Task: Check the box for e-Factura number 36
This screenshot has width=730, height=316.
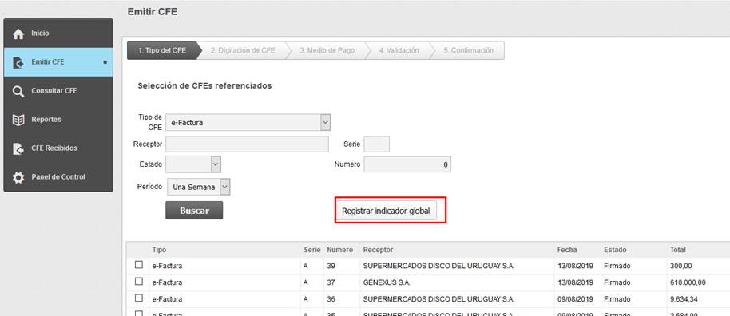Action: 139,298
